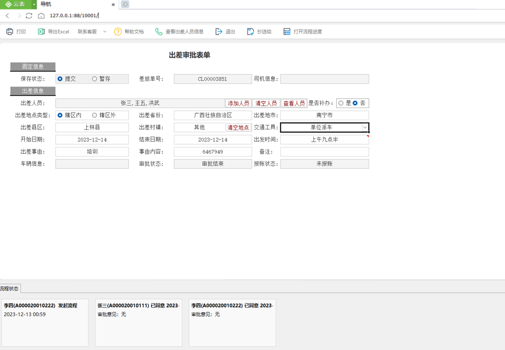The image size is (505, 350).
Task: Click the 清空地点 button
Action: coord(239,128)
